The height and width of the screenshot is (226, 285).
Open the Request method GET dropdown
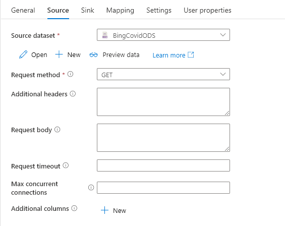(163, 74)
